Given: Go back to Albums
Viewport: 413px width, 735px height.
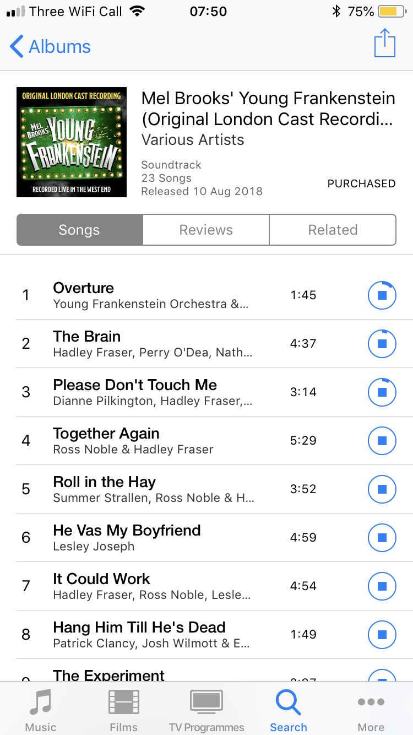Looking at the screenshot, I should (x=50, y=47).
